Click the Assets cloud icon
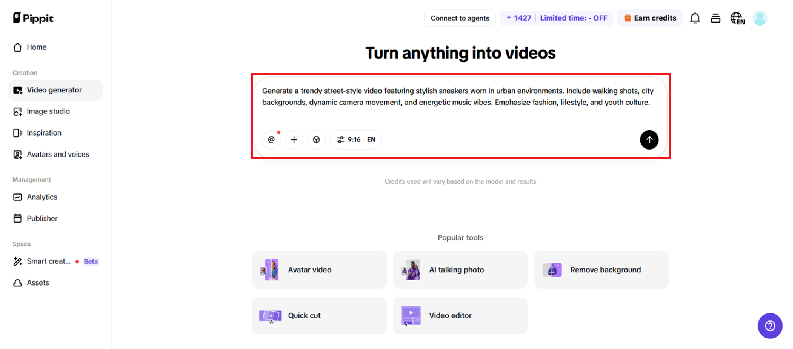The height and width of the screenshot is (349, 793). pyautogui.click(x=17, y=283)
